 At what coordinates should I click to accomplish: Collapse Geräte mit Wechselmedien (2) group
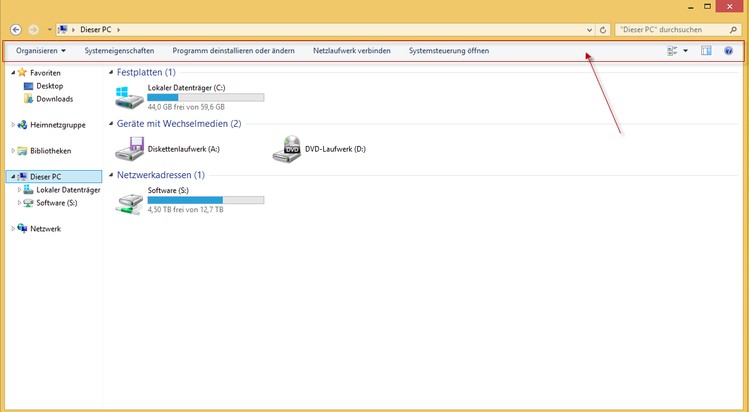(111, 124)
